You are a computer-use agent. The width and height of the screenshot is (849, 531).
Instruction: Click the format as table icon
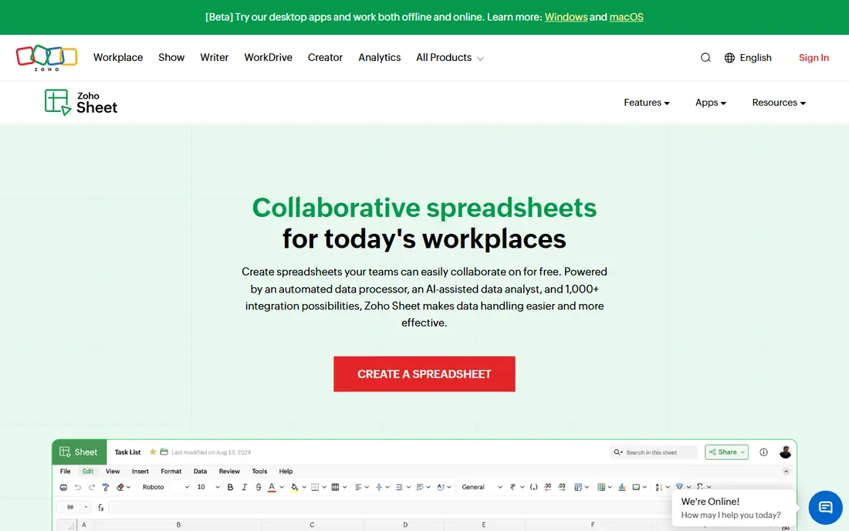click(x=601, y=487)
